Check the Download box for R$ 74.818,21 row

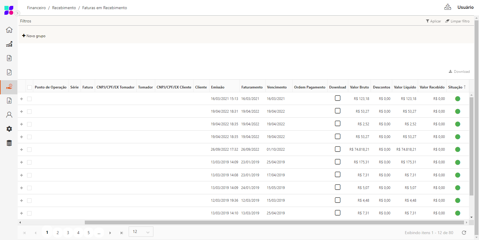pos(338,149)
